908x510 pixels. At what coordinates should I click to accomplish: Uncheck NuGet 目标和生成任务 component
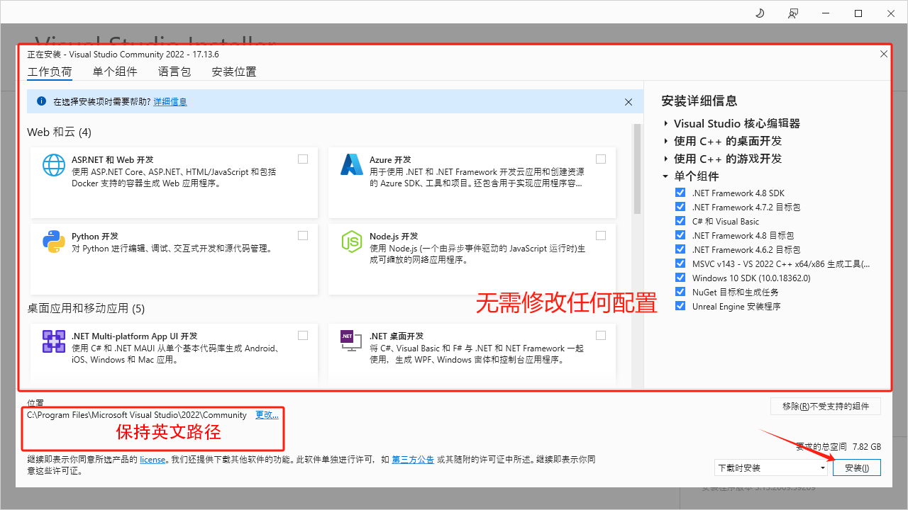click(681, 292)
